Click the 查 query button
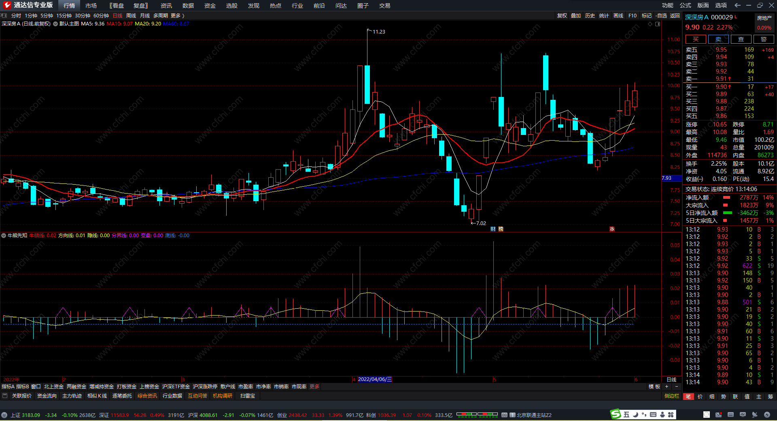This screenshot has height=421, width=777. (x=741, y=39)
